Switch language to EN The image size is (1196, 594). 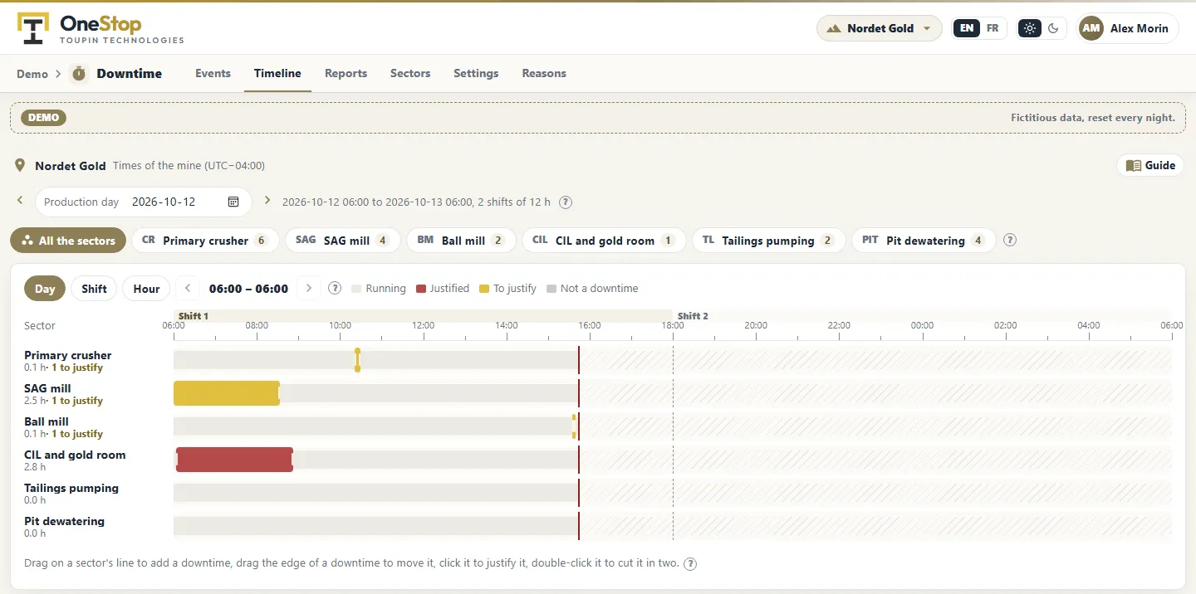966,28
